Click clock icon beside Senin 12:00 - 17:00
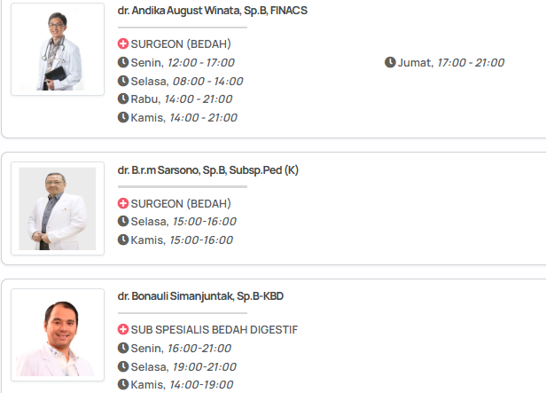The height and width of the screenshot is (393, 546). [123, 62]
